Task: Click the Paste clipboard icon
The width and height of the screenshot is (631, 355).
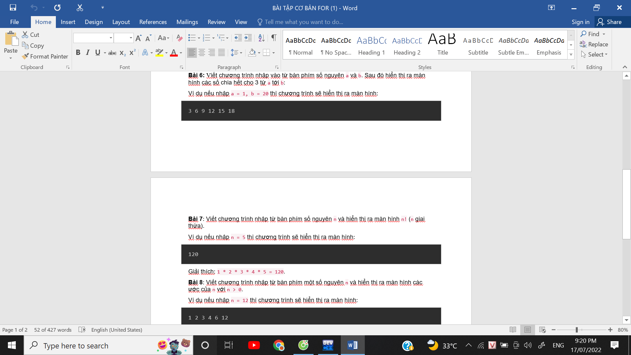Action: [11, 39]
